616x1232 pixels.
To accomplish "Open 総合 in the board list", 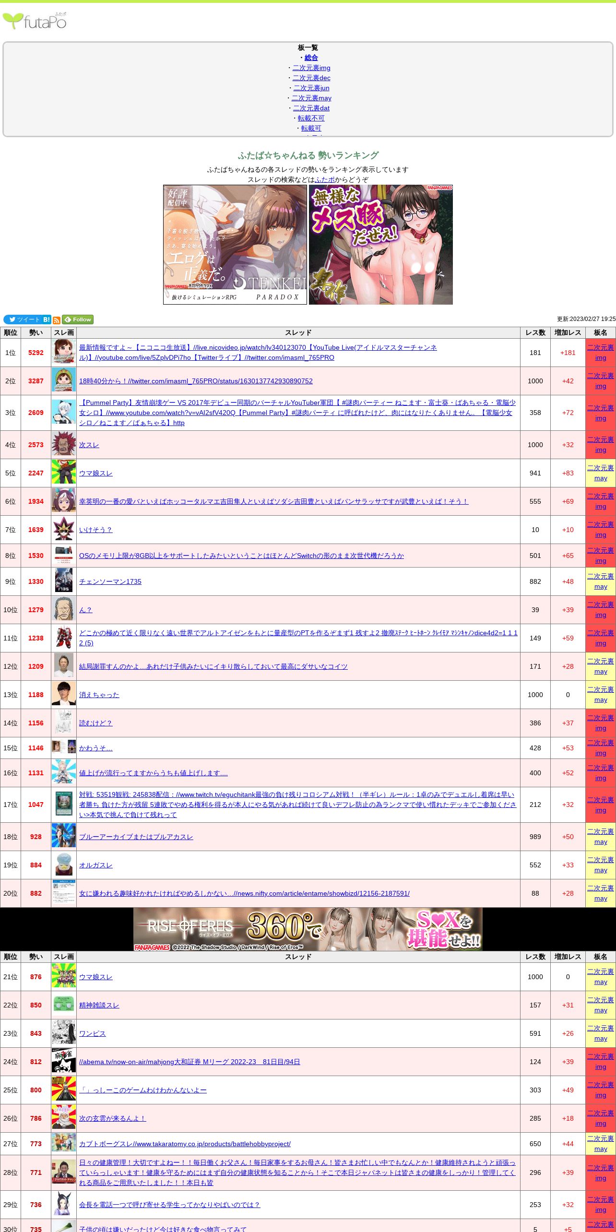I will [x=311, y=58].
